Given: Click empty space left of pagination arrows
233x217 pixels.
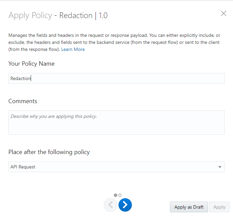Looking at the screenshot, I should (53, 205).
